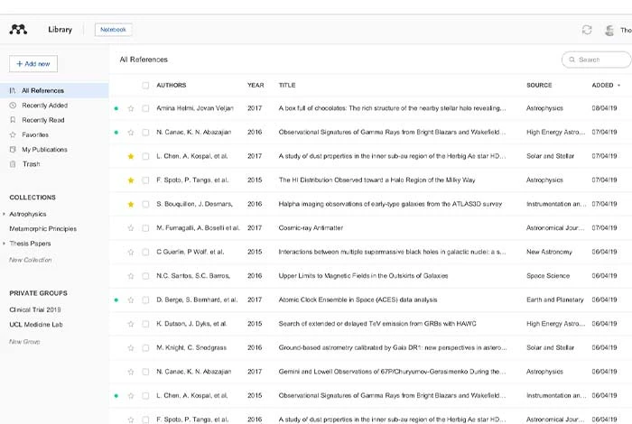Sort by Added column dropdown arrow
This screenshot has height=424, width=632.
(x=619, y=86)
